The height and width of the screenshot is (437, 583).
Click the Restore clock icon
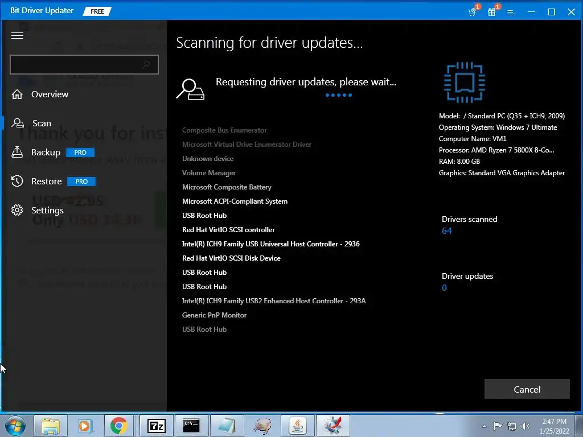[17, 181]
